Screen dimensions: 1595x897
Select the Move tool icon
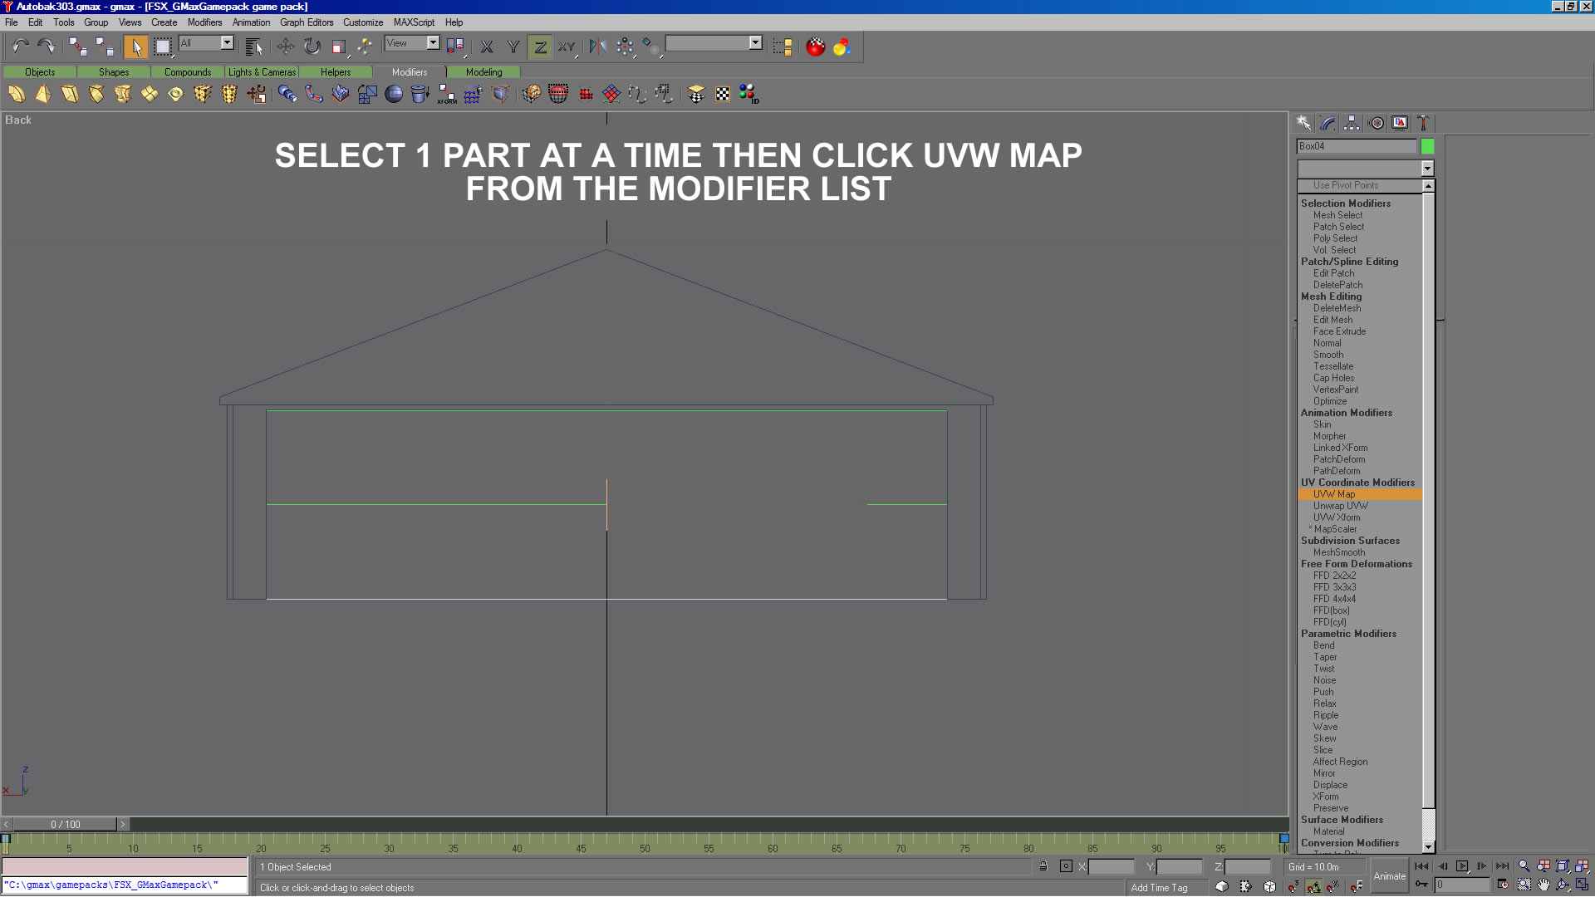coord(285,47)
